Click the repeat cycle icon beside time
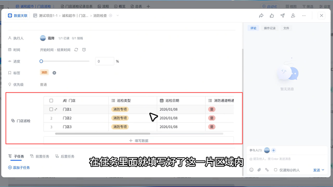 (76, 50)
